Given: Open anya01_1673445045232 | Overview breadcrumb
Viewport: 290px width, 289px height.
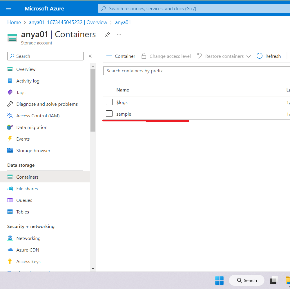Looking at the screenshot, I should tap(68, 22).
